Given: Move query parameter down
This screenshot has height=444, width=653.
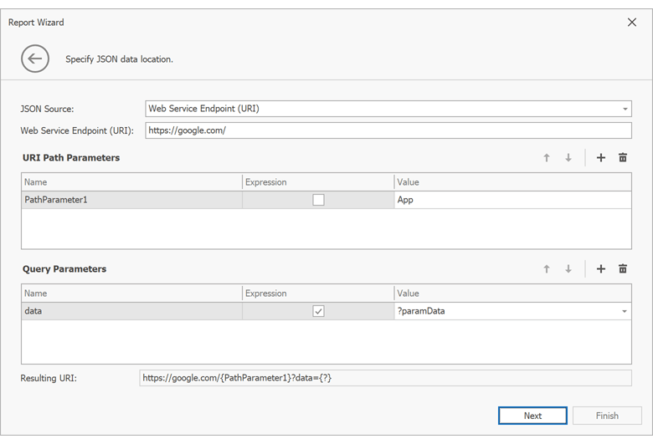Looking at the screenshot, I should coord(568,269).
